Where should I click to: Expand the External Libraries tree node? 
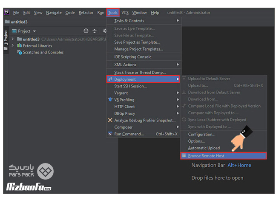(x=12, y=45)
